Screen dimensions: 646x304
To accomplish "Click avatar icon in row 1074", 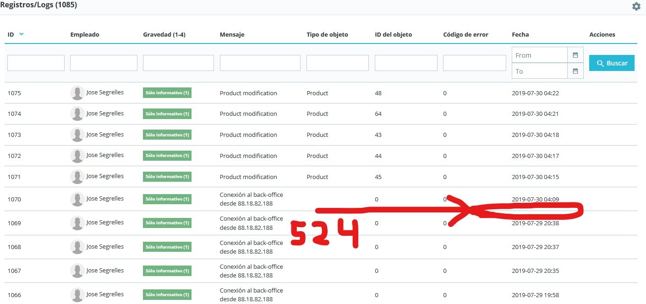I will [77, 114].
